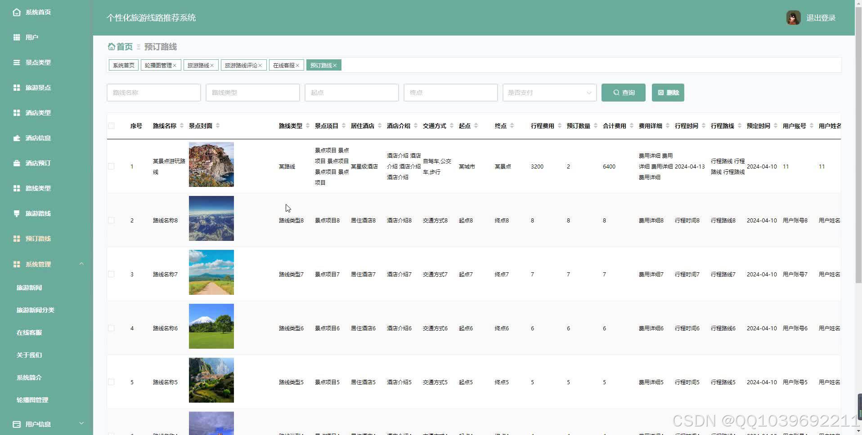
Task: Toggle the select-all checkbox in the table header
Action: coord(111,126)
